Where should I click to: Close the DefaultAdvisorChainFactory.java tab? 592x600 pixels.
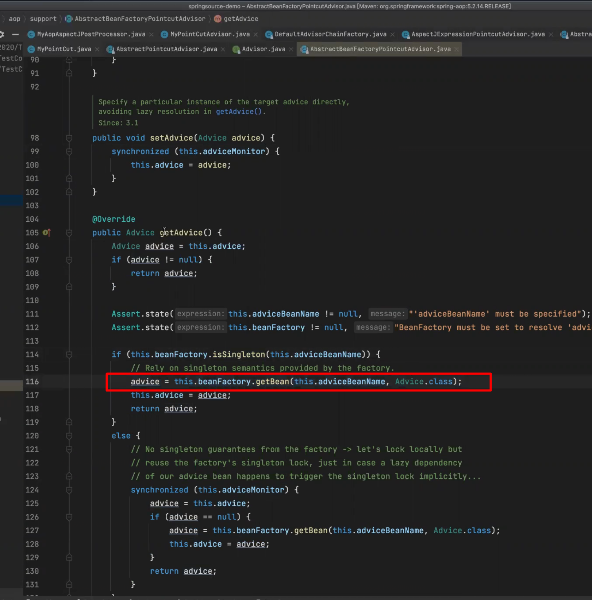pos(392,34)
